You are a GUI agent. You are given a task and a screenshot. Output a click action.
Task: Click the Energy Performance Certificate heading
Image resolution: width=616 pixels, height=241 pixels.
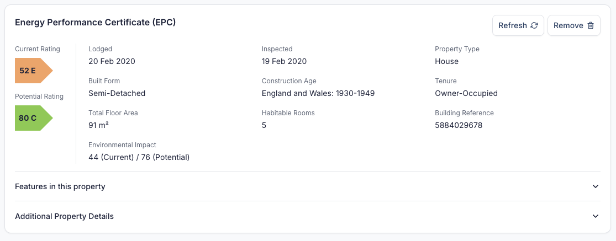coord(95,22)
